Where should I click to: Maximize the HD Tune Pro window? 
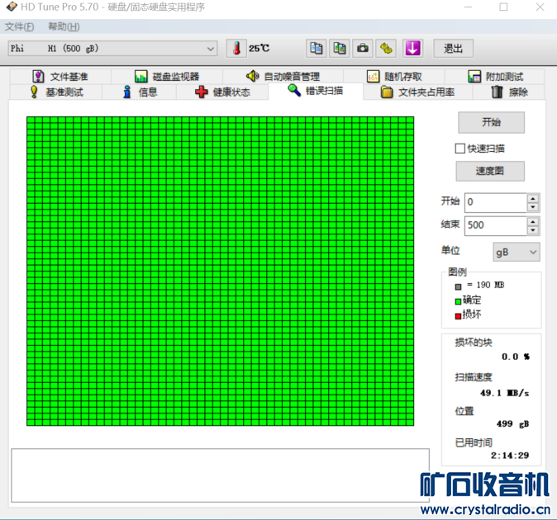pyautogui.click(x=503, y=7)
